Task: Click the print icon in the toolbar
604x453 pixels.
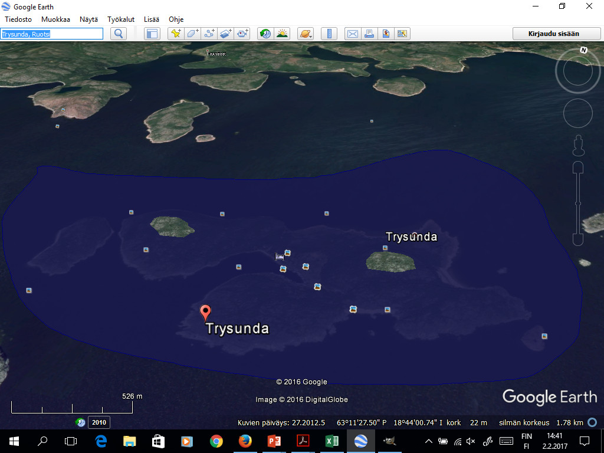Action: coord(369,34)
